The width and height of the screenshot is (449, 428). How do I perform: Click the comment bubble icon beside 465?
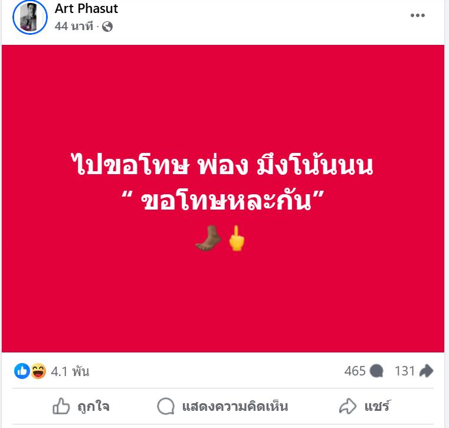(376, 371)
